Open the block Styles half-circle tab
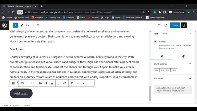 click(183, 56)
